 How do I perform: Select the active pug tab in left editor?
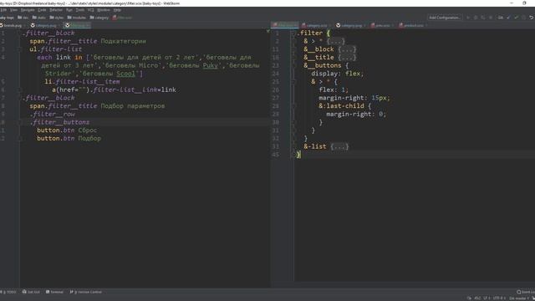point(77,25)
